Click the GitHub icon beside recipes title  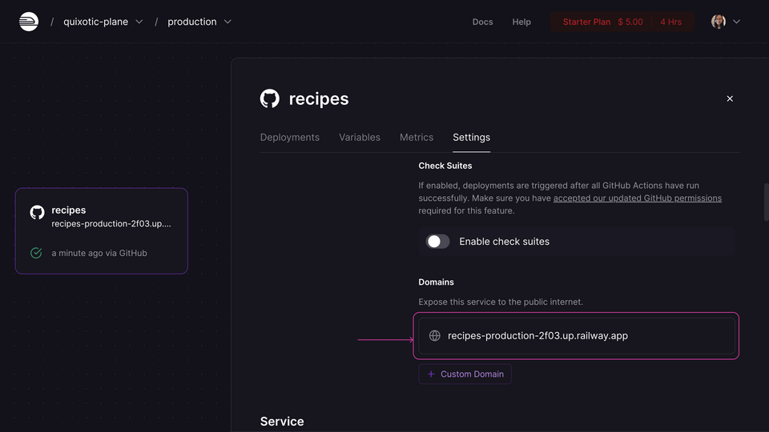coord(270,98)
